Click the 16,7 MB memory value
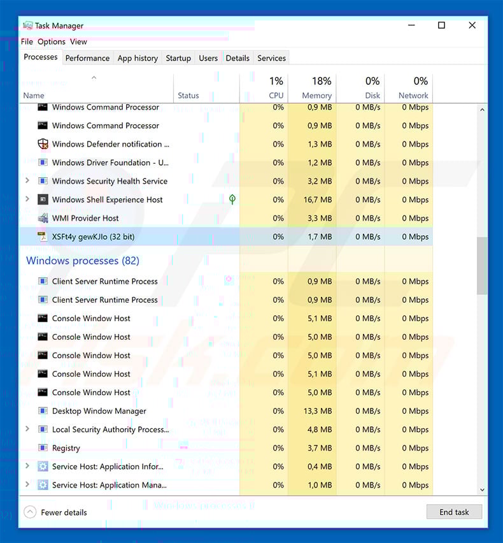This screenshot has width=503, height=543. tap(318, 199)
